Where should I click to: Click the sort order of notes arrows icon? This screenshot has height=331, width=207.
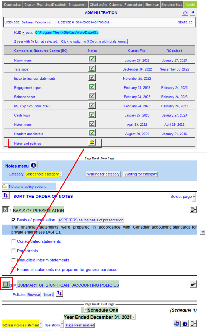(6, 196)
